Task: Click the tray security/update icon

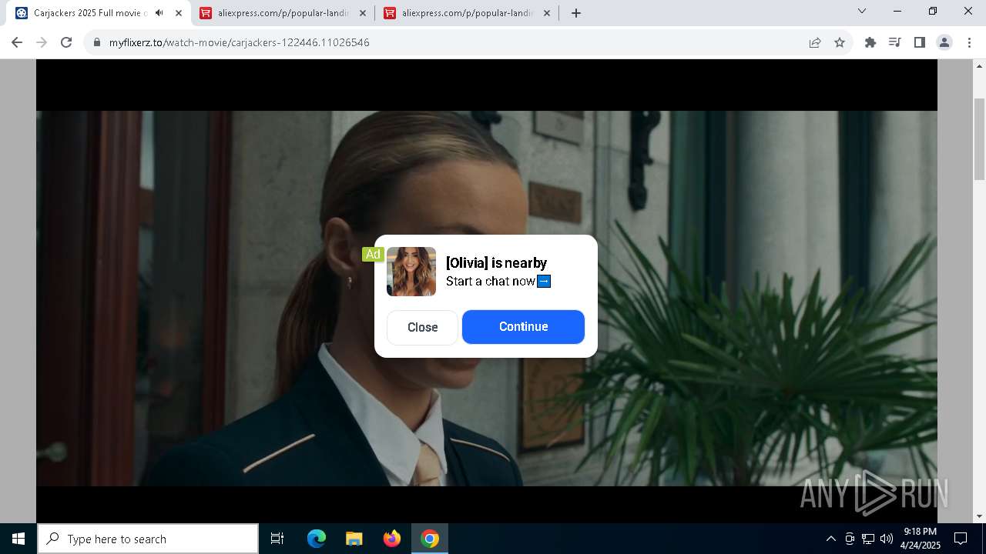Action: (x=850, y=539)
